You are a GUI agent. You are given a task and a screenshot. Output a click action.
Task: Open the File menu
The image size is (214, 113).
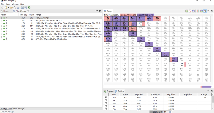(2, 4)
